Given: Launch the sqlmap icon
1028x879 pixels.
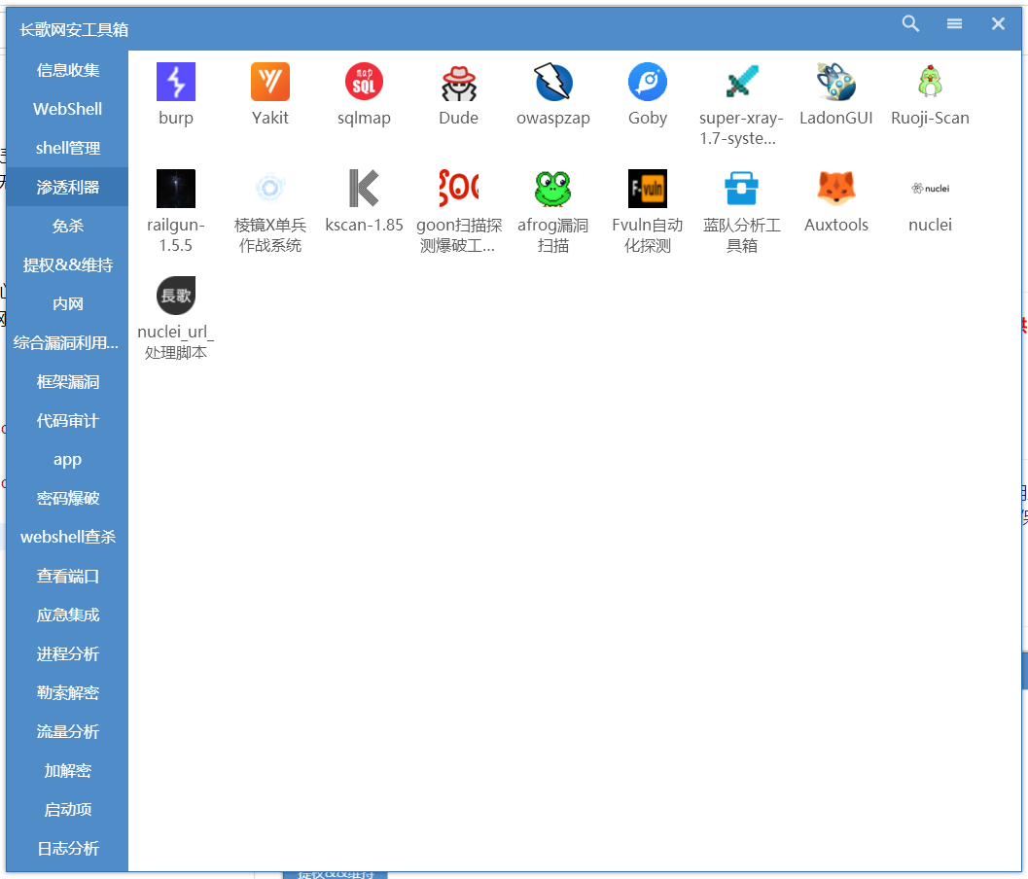Looking at the screenshot, I should tap(364, 82).
